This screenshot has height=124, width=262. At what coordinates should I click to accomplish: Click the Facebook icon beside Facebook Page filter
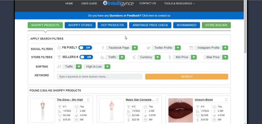pyautogui.click(x=103, y=48)
